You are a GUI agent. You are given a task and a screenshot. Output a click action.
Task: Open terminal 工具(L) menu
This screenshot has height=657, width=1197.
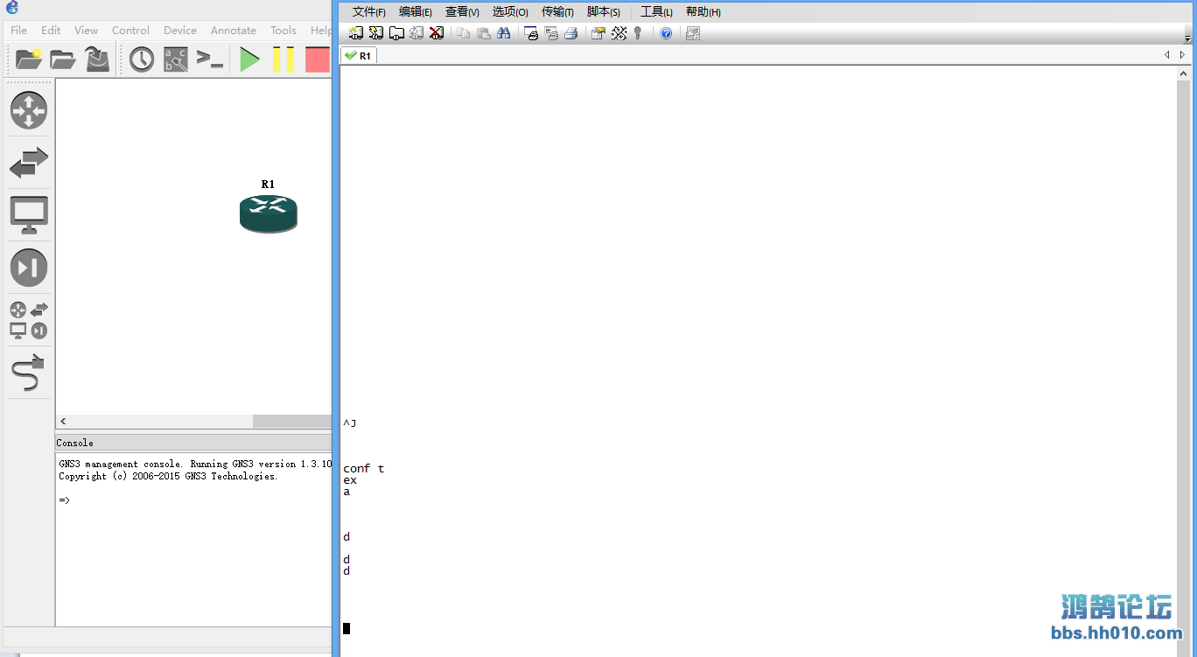pyautogui.click(x=656, y=12)
